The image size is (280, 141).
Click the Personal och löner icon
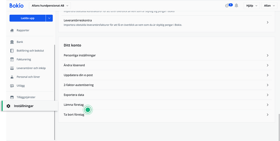(12, 77)
